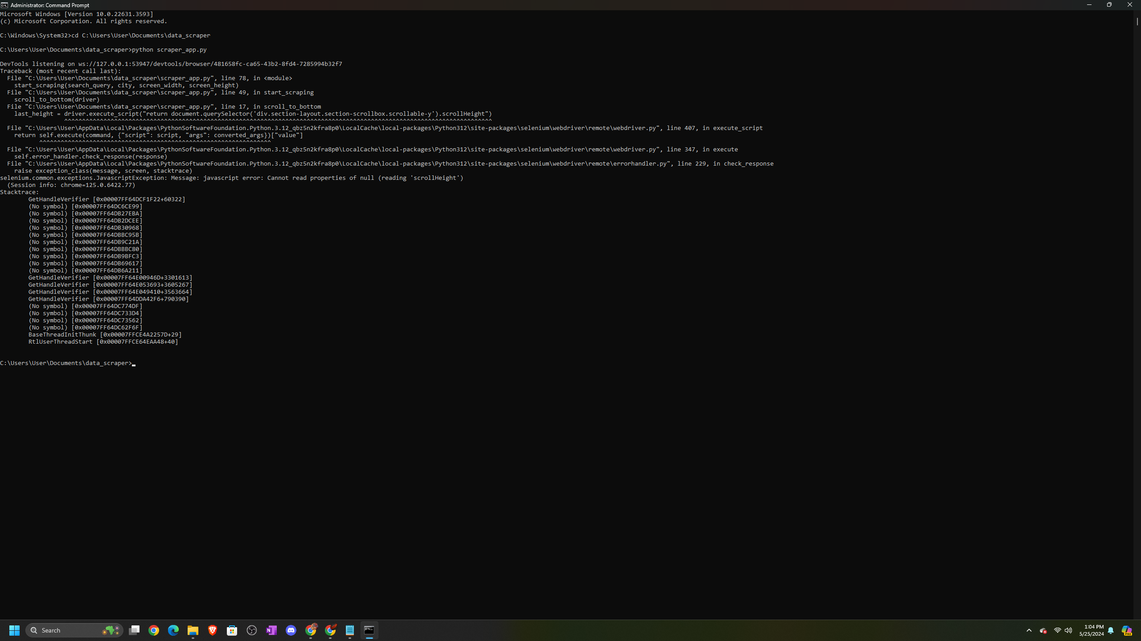Open Task View from the taskbar
The height and width of the screenshot is (641, 1141).
(x=134, y=630)
